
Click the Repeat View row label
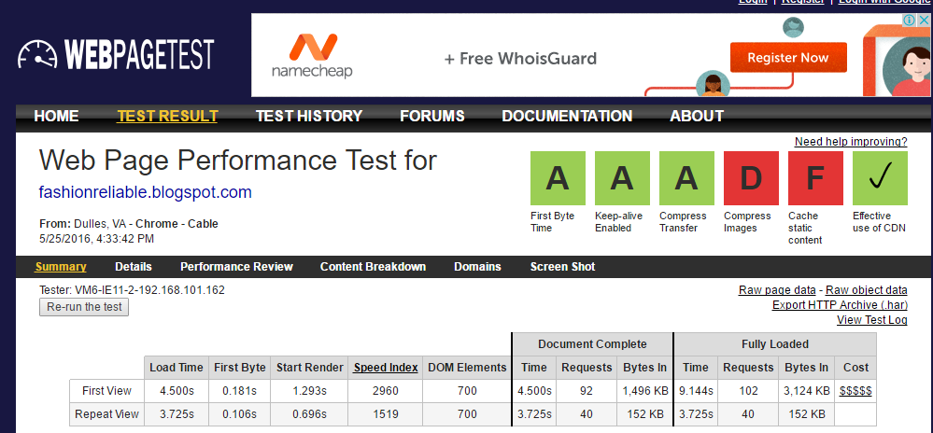(x=107, y=414)
